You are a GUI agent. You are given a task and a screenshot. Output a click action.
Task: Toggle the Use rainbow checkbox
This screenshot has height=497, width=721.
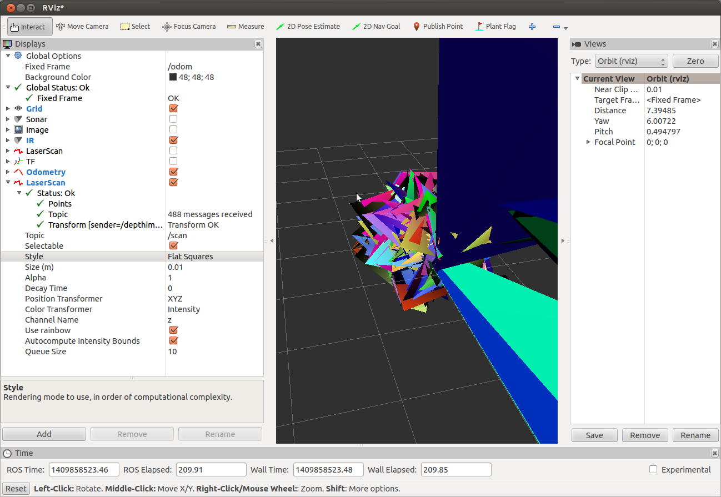[x=173, y=330]
